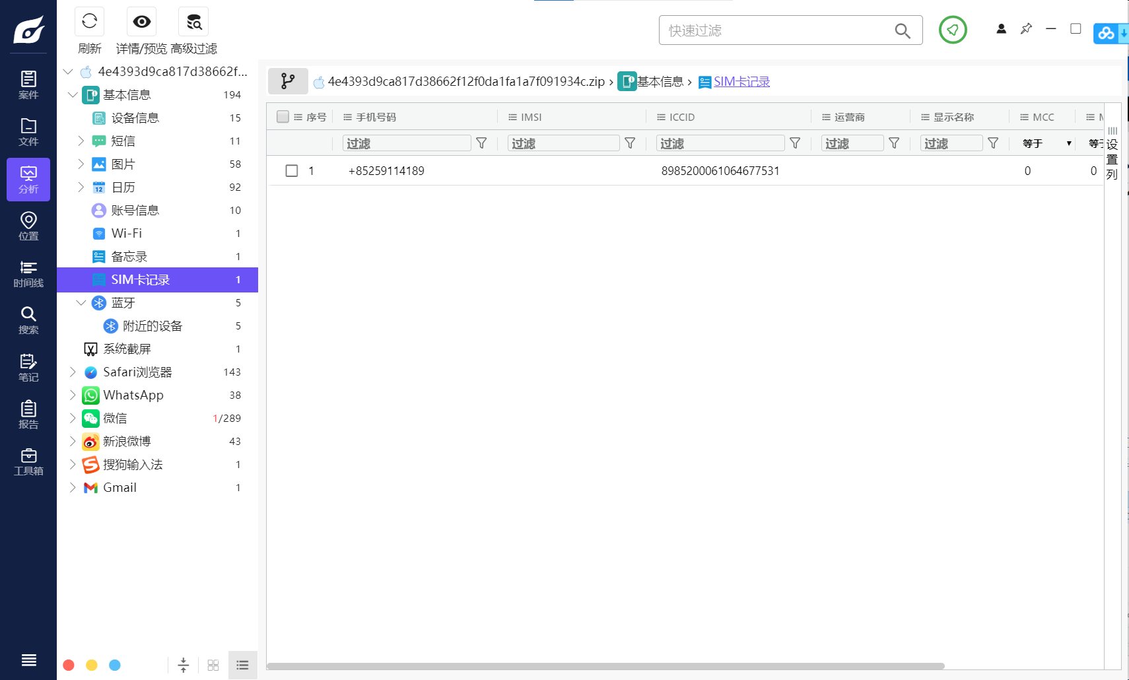Open the Details/Preview (详情/预览) eye icon
This screenshot has height=680, width=1129.
[x=141, y=22]
